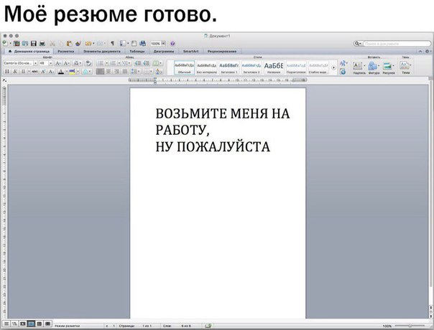Open the Таблицы ribbon tab

(x=137, y=52)
